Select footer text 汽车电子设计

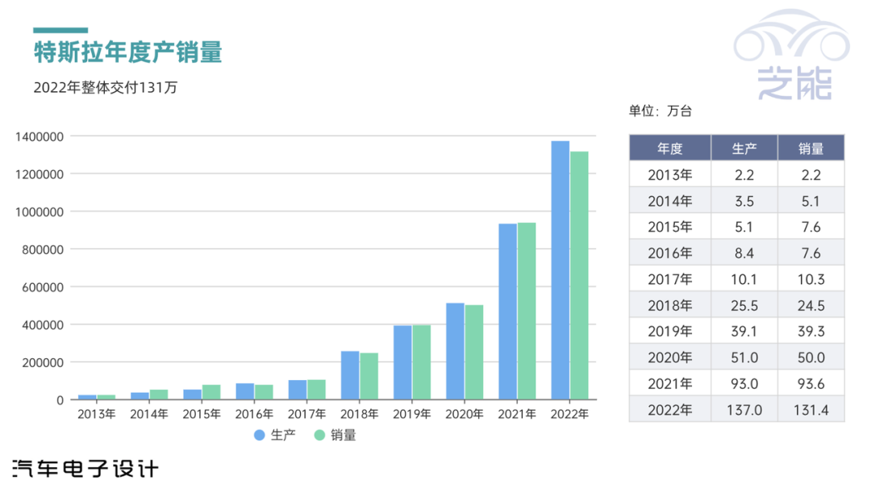[85, 469]
